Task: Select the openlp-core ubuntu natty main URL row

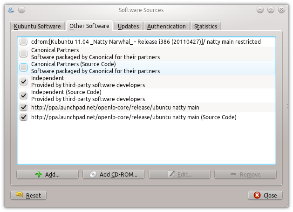Action: pyautogui.click(x=115, y=108)
